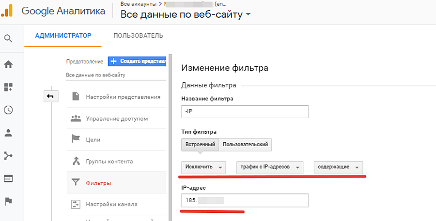436x221 pixels.
Task: Open the Все данные по веб-сайту account selector
Action: pyautogui.click(x=186, y=15)
